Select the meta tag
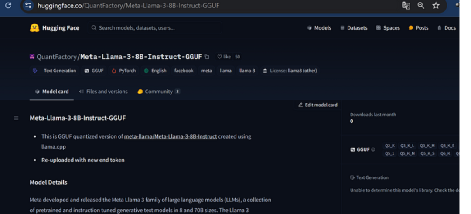471x214 pixels. click(x=206, y=71)
